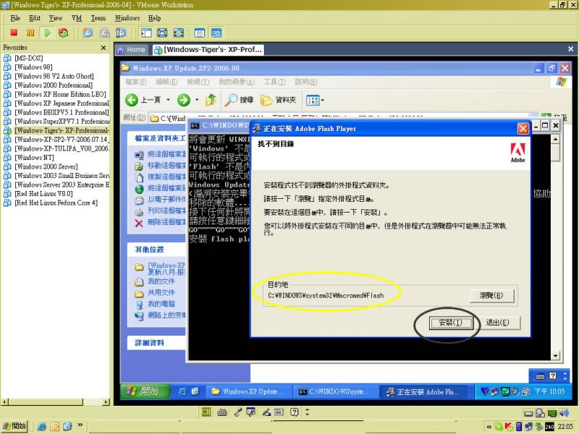The width and height of the screenshot is (579, 434).
Task: Click the Favorites panel scroll right arrow
Action: tap(106, 402)
